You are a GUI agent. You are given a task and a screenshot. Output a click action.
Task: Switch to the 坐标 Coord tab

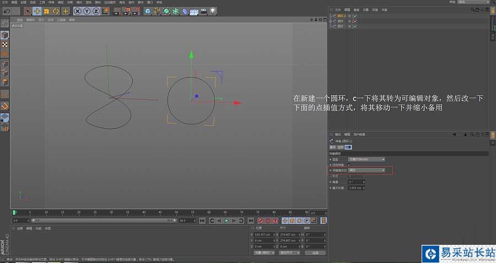[341, 147]
